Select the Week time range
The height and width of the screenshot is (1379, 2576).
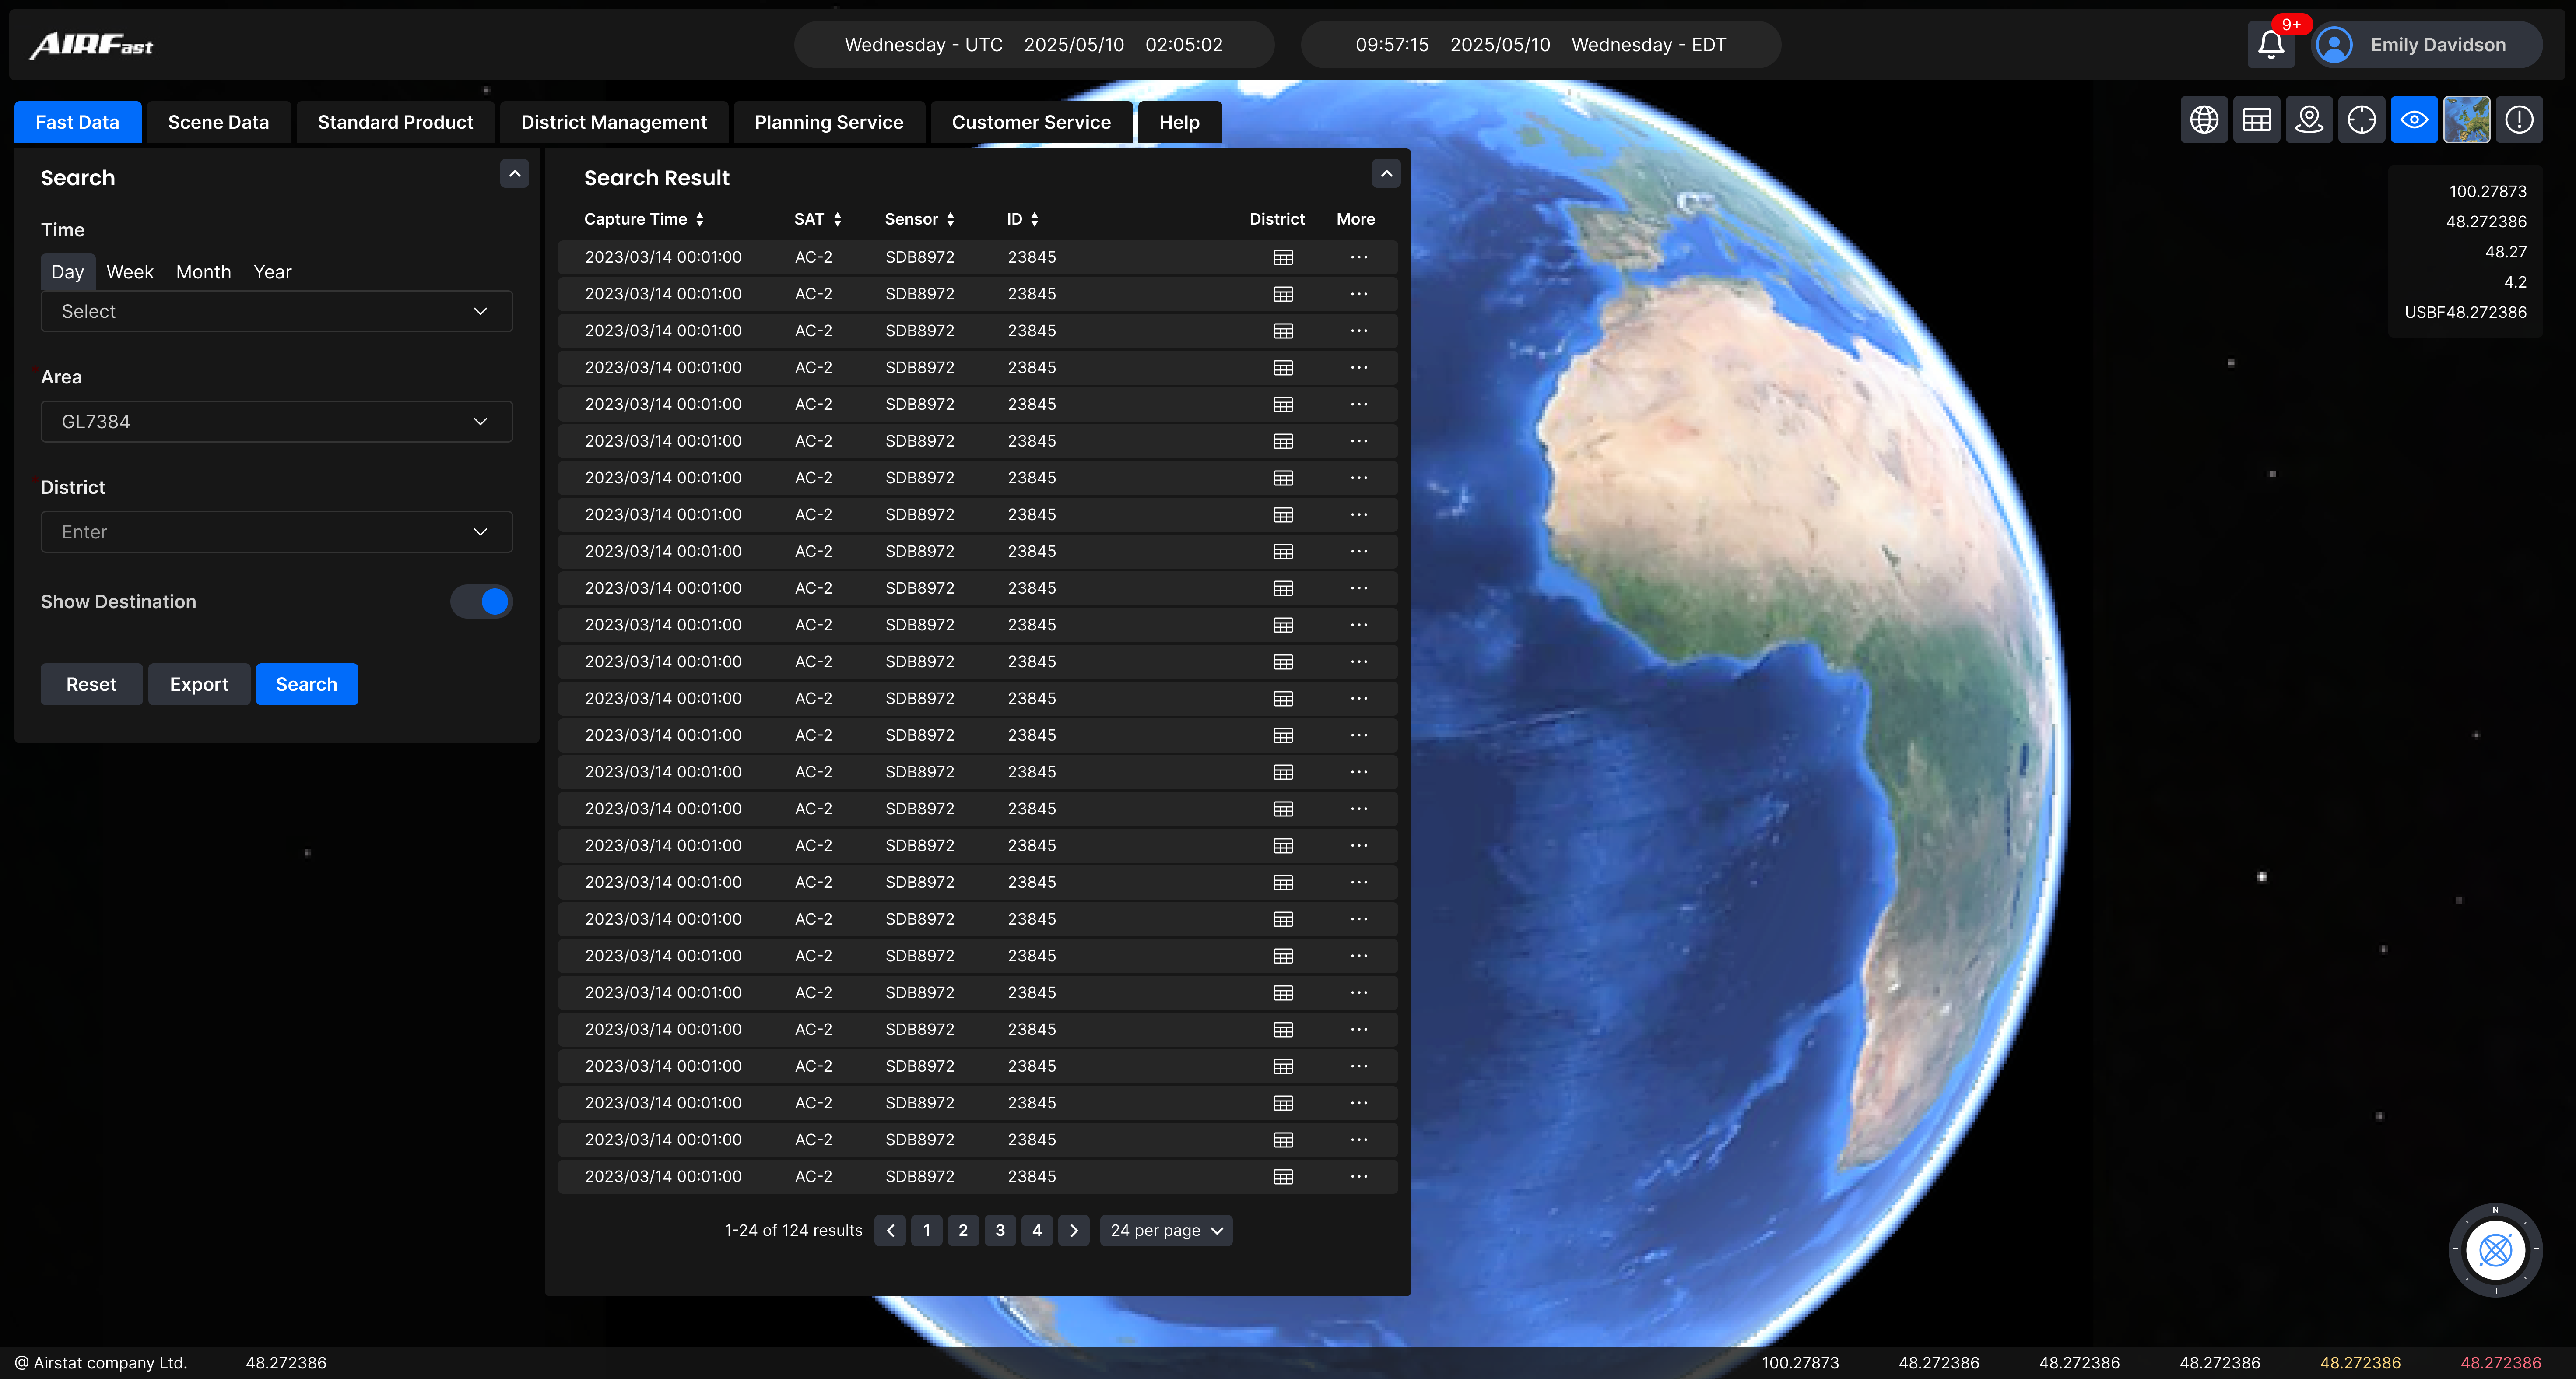click(130, 272)
